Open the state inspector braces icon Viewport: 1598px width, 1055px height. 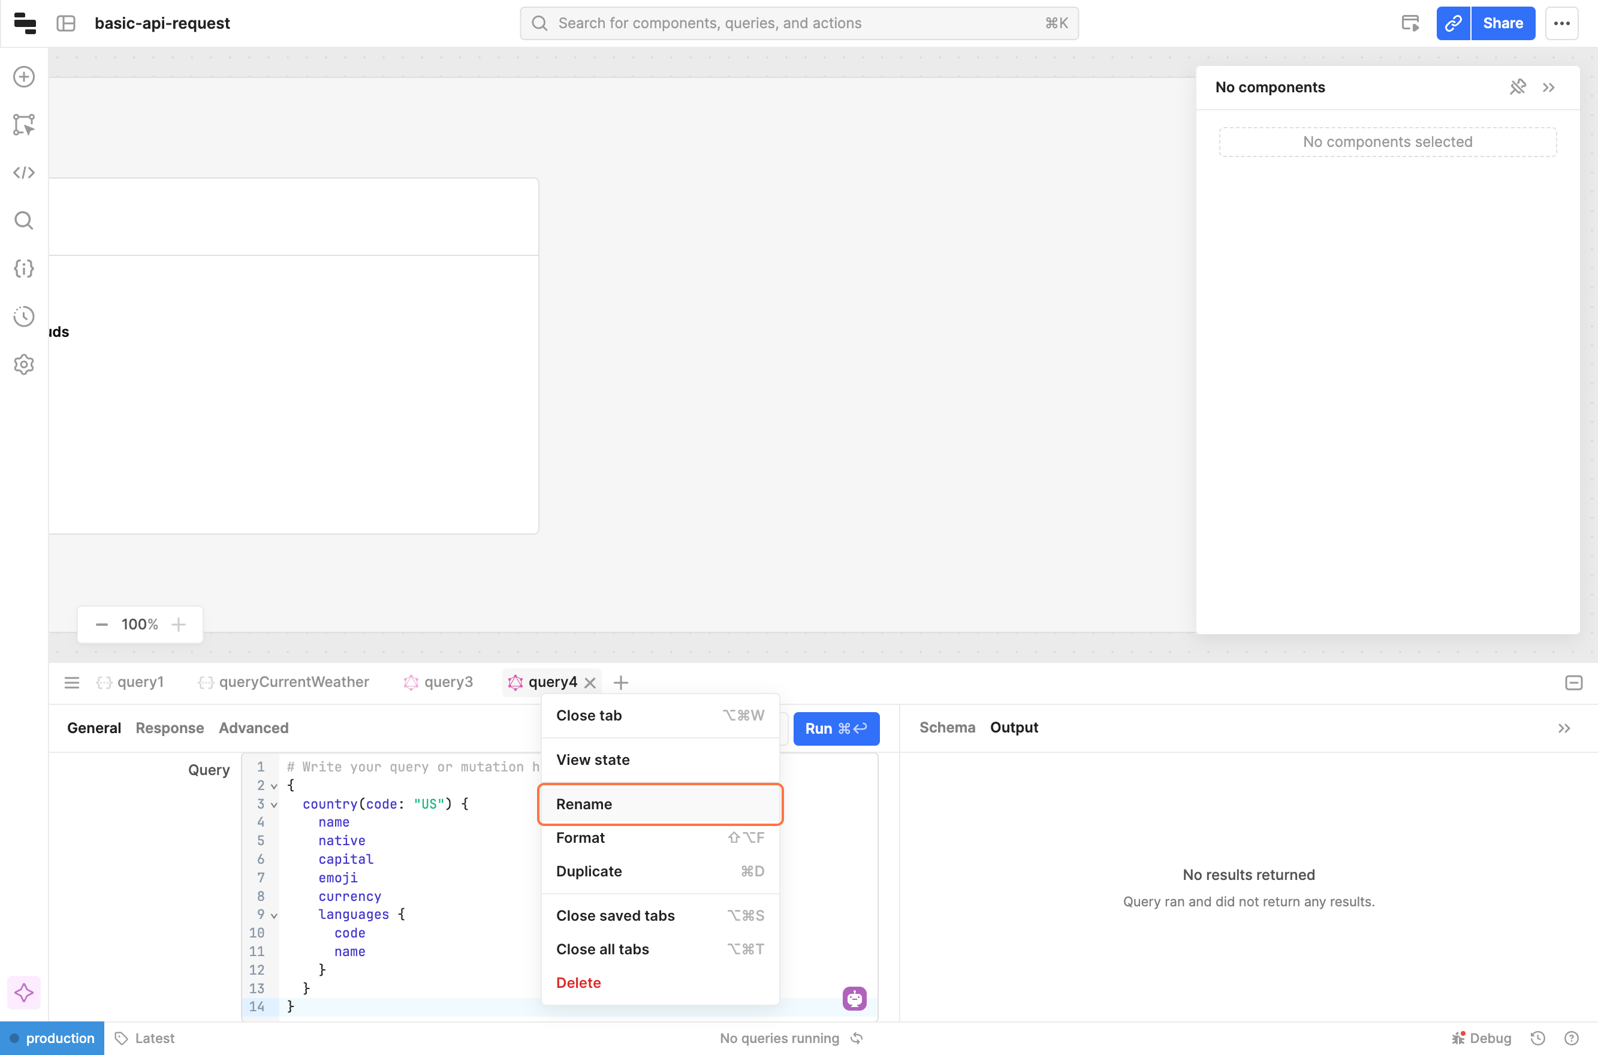coord(23,269)
